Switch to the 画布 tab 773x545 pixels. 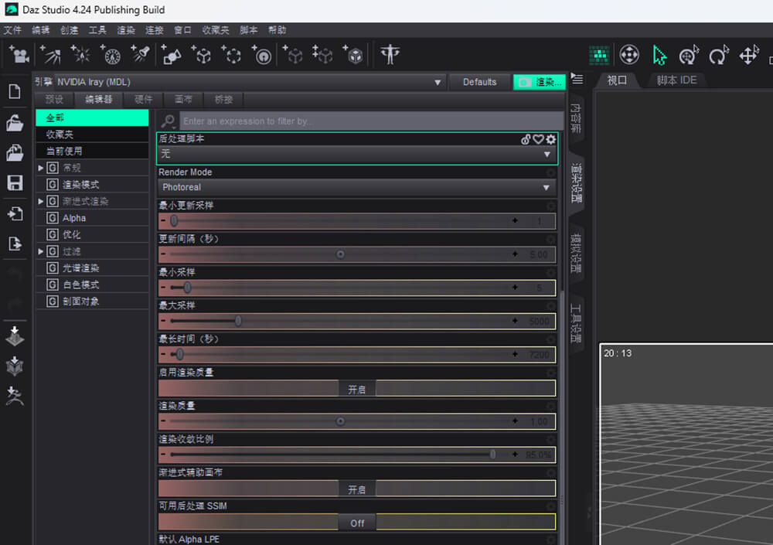(x=183, y=100)
